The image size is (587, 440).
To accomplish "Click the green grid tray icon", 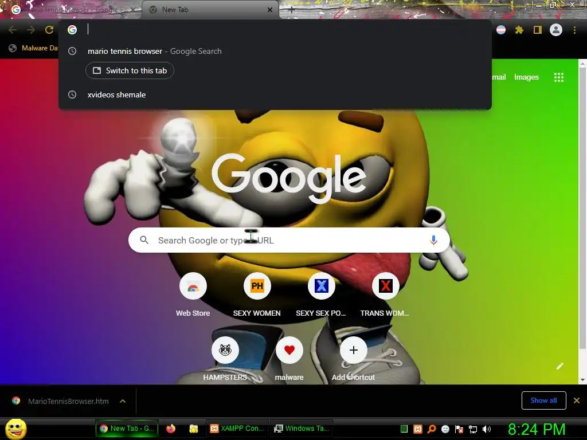I will (x=404, y=429).
